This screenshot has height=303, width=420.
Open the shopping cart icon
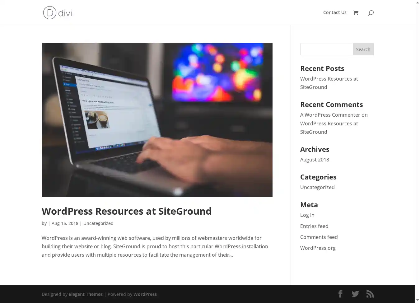coord(356,13)
